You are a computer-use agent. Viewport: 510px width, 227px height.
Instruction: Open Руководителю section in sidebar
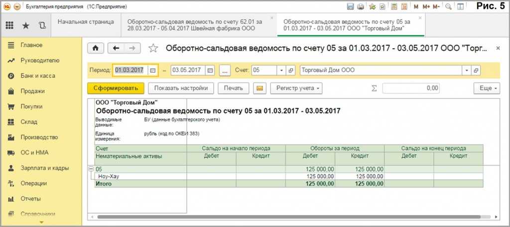41,60
